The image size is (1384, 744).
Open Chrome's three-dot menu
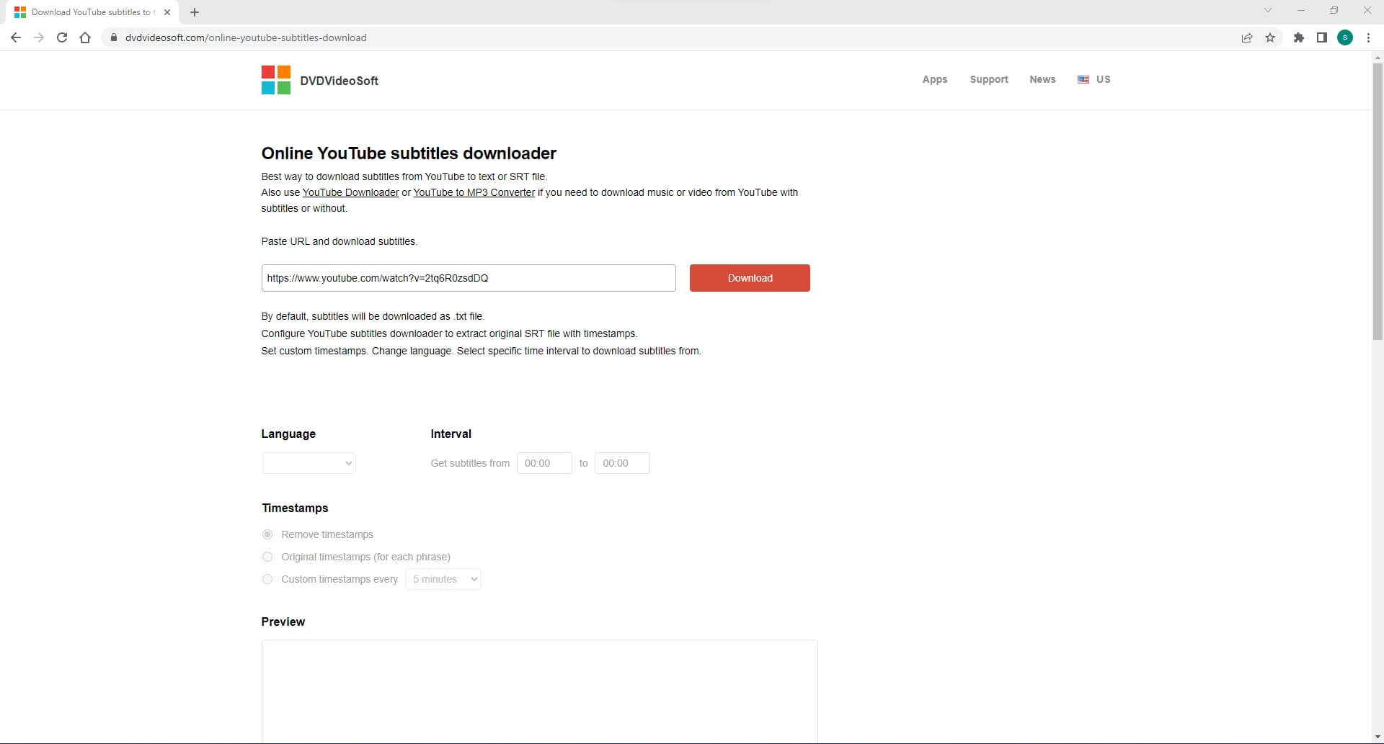point(1368,37)
